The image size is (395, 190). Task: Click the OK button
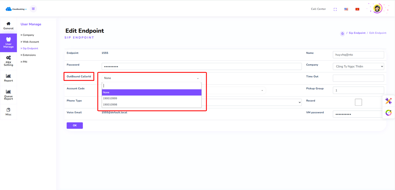coord(75,125)
